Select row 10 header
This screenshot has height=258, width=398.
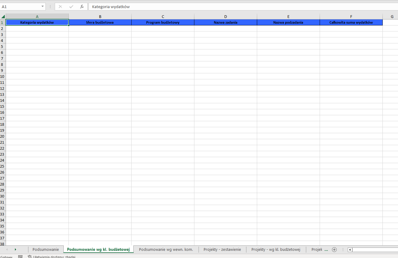(x=3, y=76)
